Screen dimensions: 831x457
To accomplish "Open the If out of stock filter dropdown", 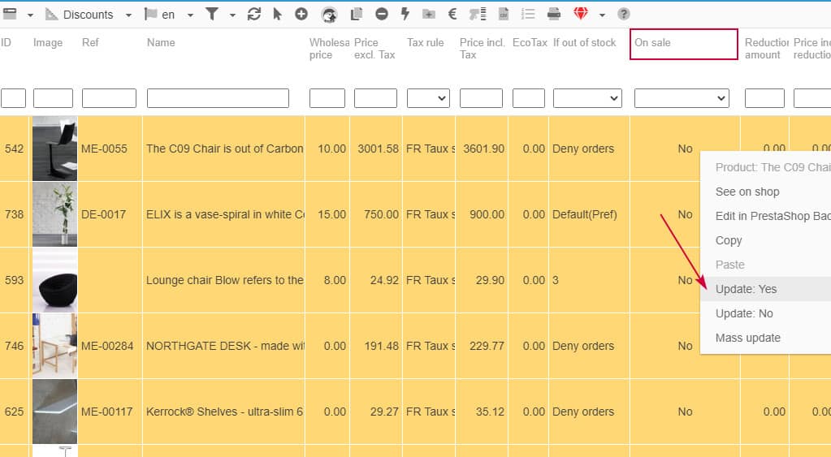I will click(x=587, y=98).
